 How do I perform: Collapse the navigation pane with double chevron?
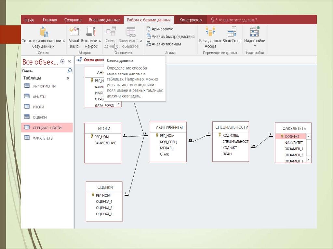click(x=69, y=62)
